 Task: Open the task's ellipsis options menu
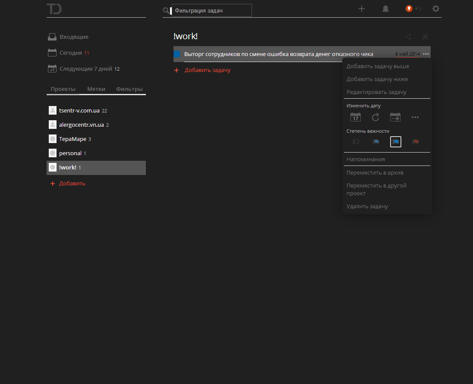[x=426, y=53]
